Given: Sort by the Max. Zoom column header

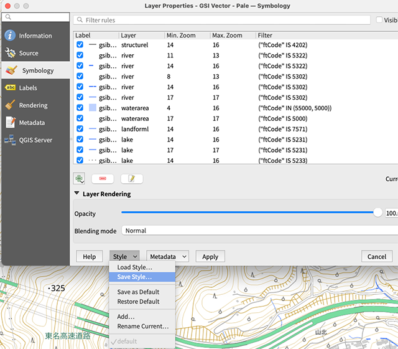Looking at the screenshot, I should (x=233, y=35).
